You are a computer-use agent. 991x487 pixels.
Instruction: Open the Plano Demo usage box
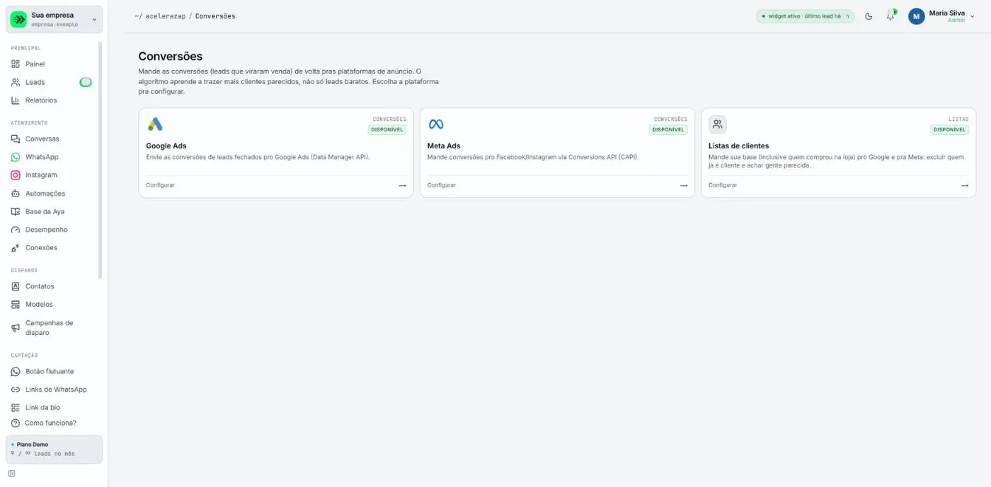(x=55, y=450)
